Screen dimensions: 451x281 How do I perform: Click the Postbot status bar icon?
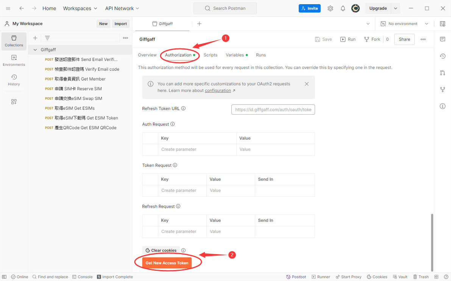pos(296,277)
